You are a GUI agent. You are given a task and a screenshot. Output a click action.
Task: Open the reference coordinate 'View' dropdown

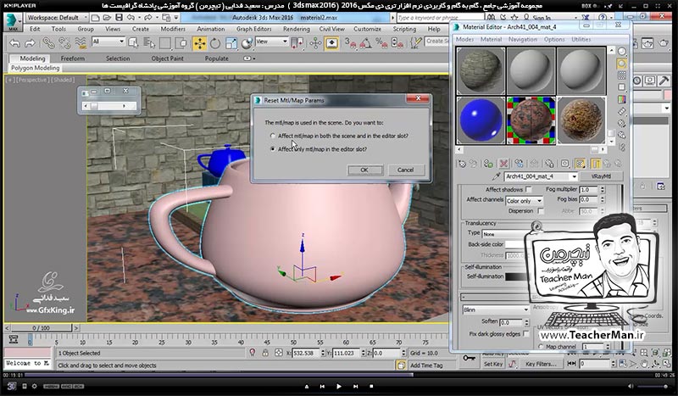point(272,42)
